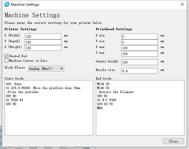Edit the Y max input field
The width and height of the screenshot is (189, 149).
pos(139,54)
